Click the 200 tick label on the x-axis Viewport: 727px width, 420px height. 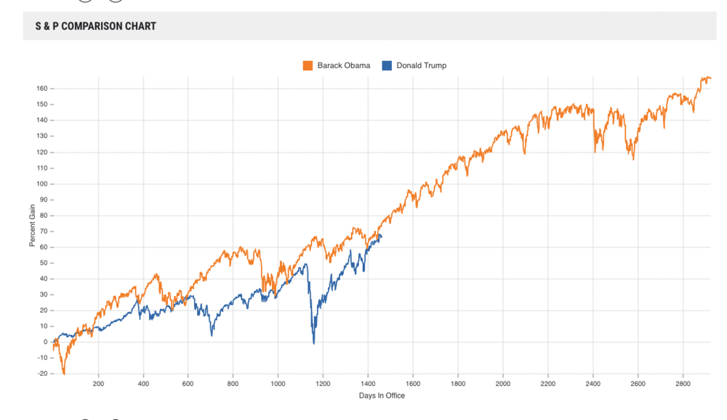point(98,383)
